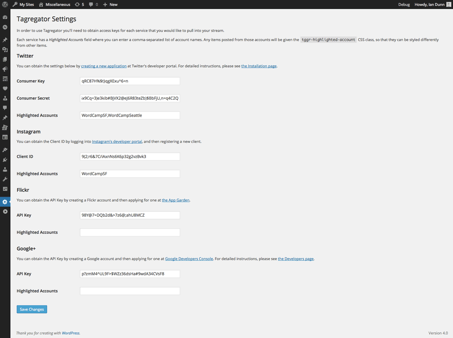Focus the Consumer Secret field

coord(130,98)
